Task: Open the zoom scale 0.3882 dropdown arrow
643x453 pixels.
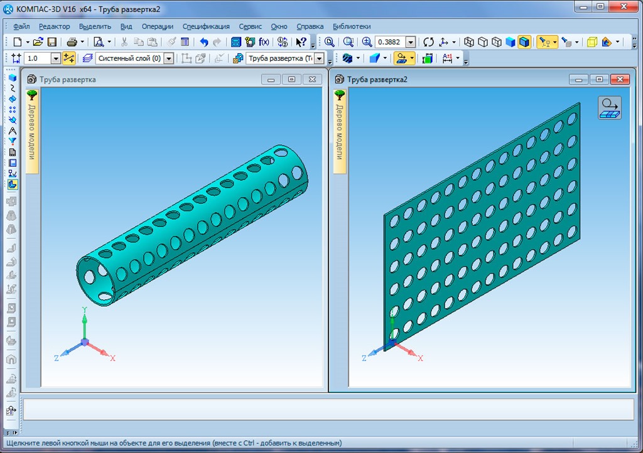Action: tap(411, 42)
